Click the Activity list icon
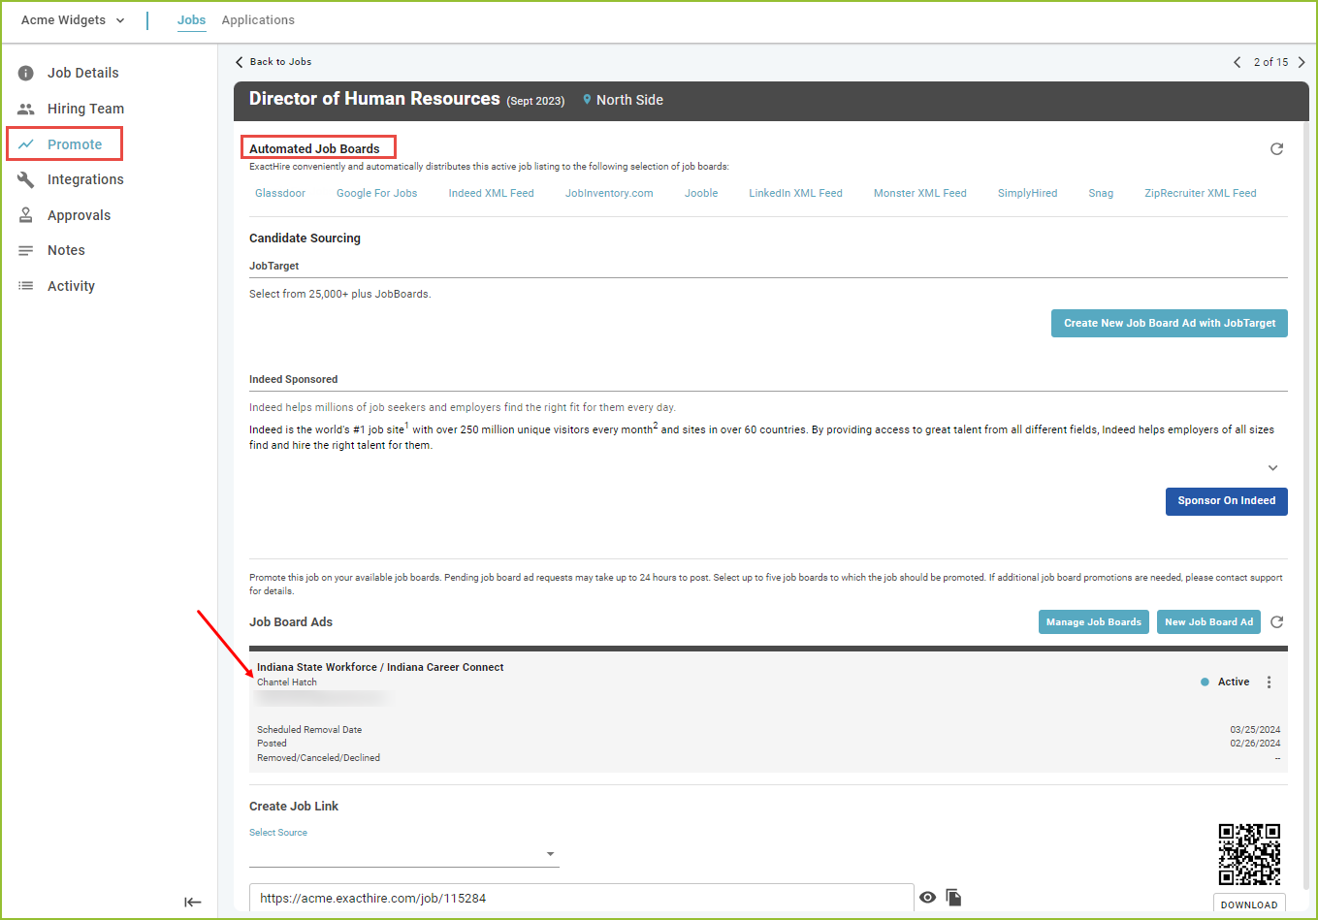The image size is (1318, 920). [x=26, y=286]
